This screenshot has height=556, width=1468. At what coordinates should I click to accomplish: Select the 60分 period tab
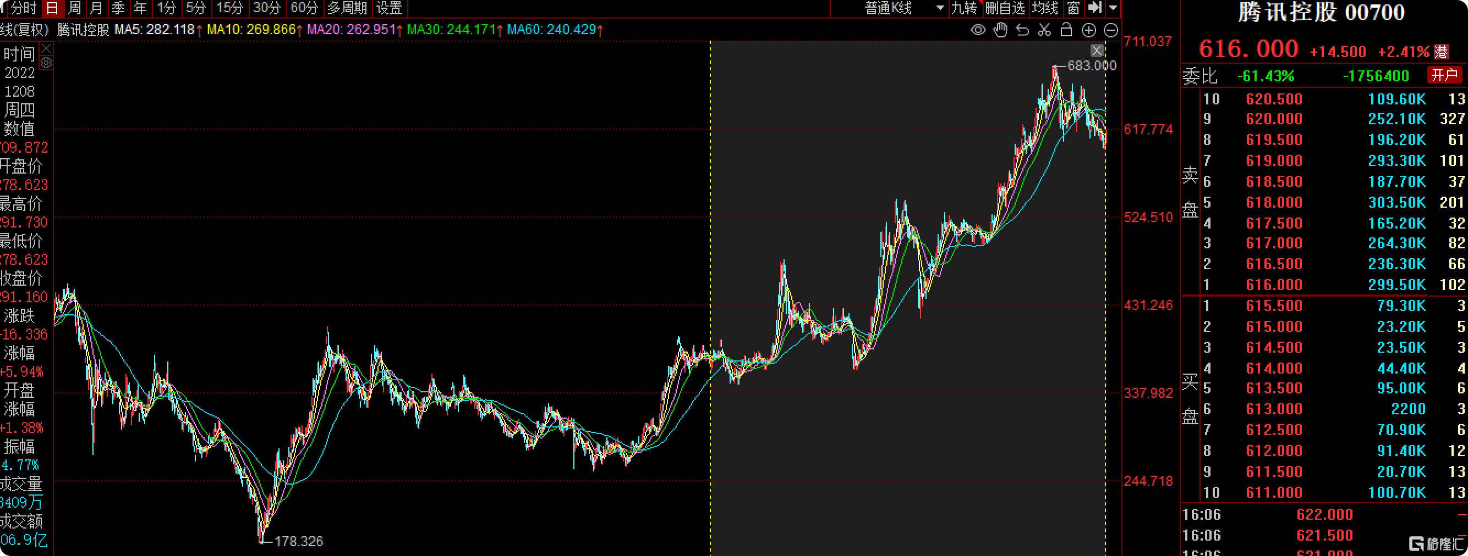coord(304,8)
